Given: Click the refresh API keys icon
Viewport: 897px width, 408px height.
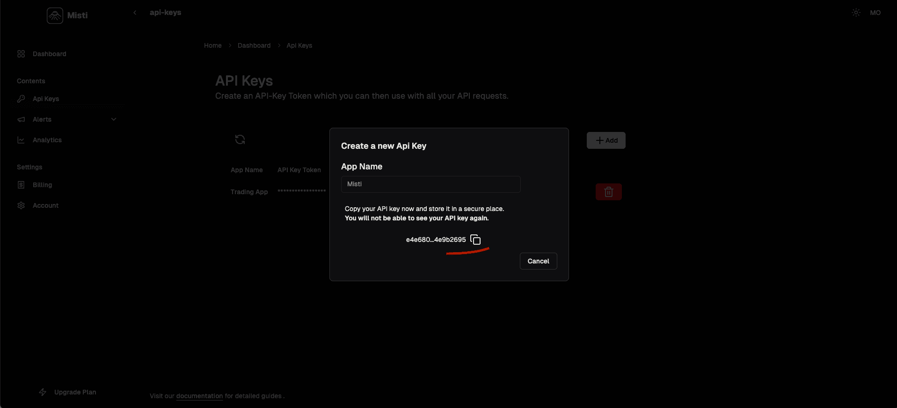Looking at the screenshot, I should click(x=240, y=139).
